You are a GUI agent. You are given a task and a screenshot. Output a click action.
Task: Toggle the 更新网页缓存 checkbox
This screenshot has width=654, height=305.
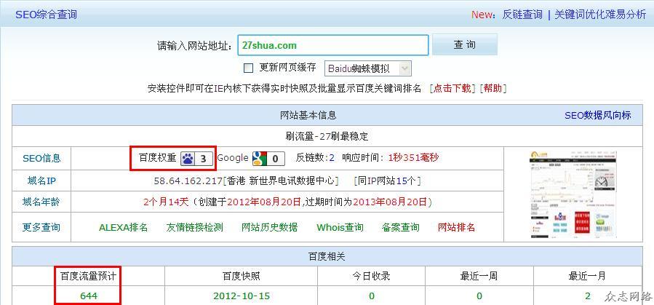click(248, 68)
